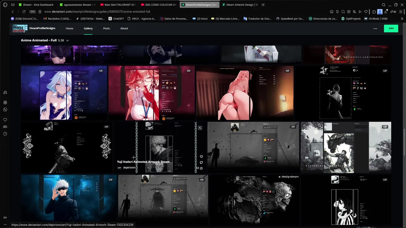Open the Aria AI icon
The width and height of the screenshot is (406, 228).
(394, 12)
